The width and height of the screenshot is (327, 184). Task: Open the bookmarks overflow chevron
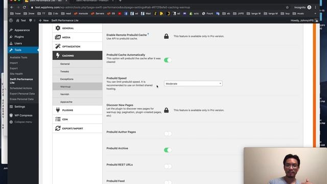(315, 14)
